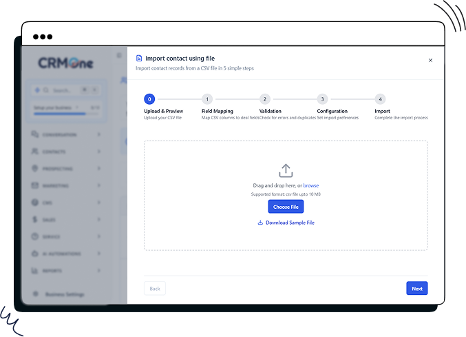Click the Download Sample File link
Viewport: 466px width, 337px height.
click(290, 223)
